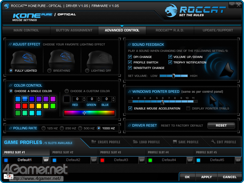Open the Main Control tab
Image resolution: width=244 pixels, height=183 pixels.
click(26, 30)
